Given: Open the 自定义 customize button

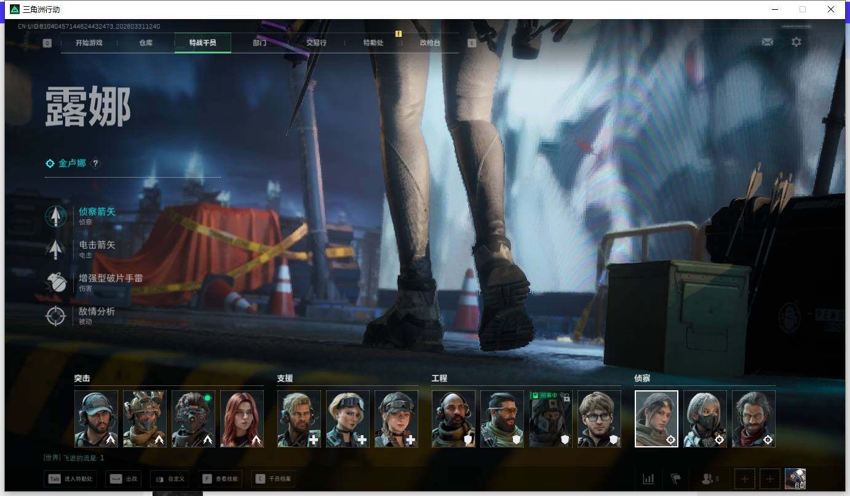Looking at the screenshot, I should point(169,479).
